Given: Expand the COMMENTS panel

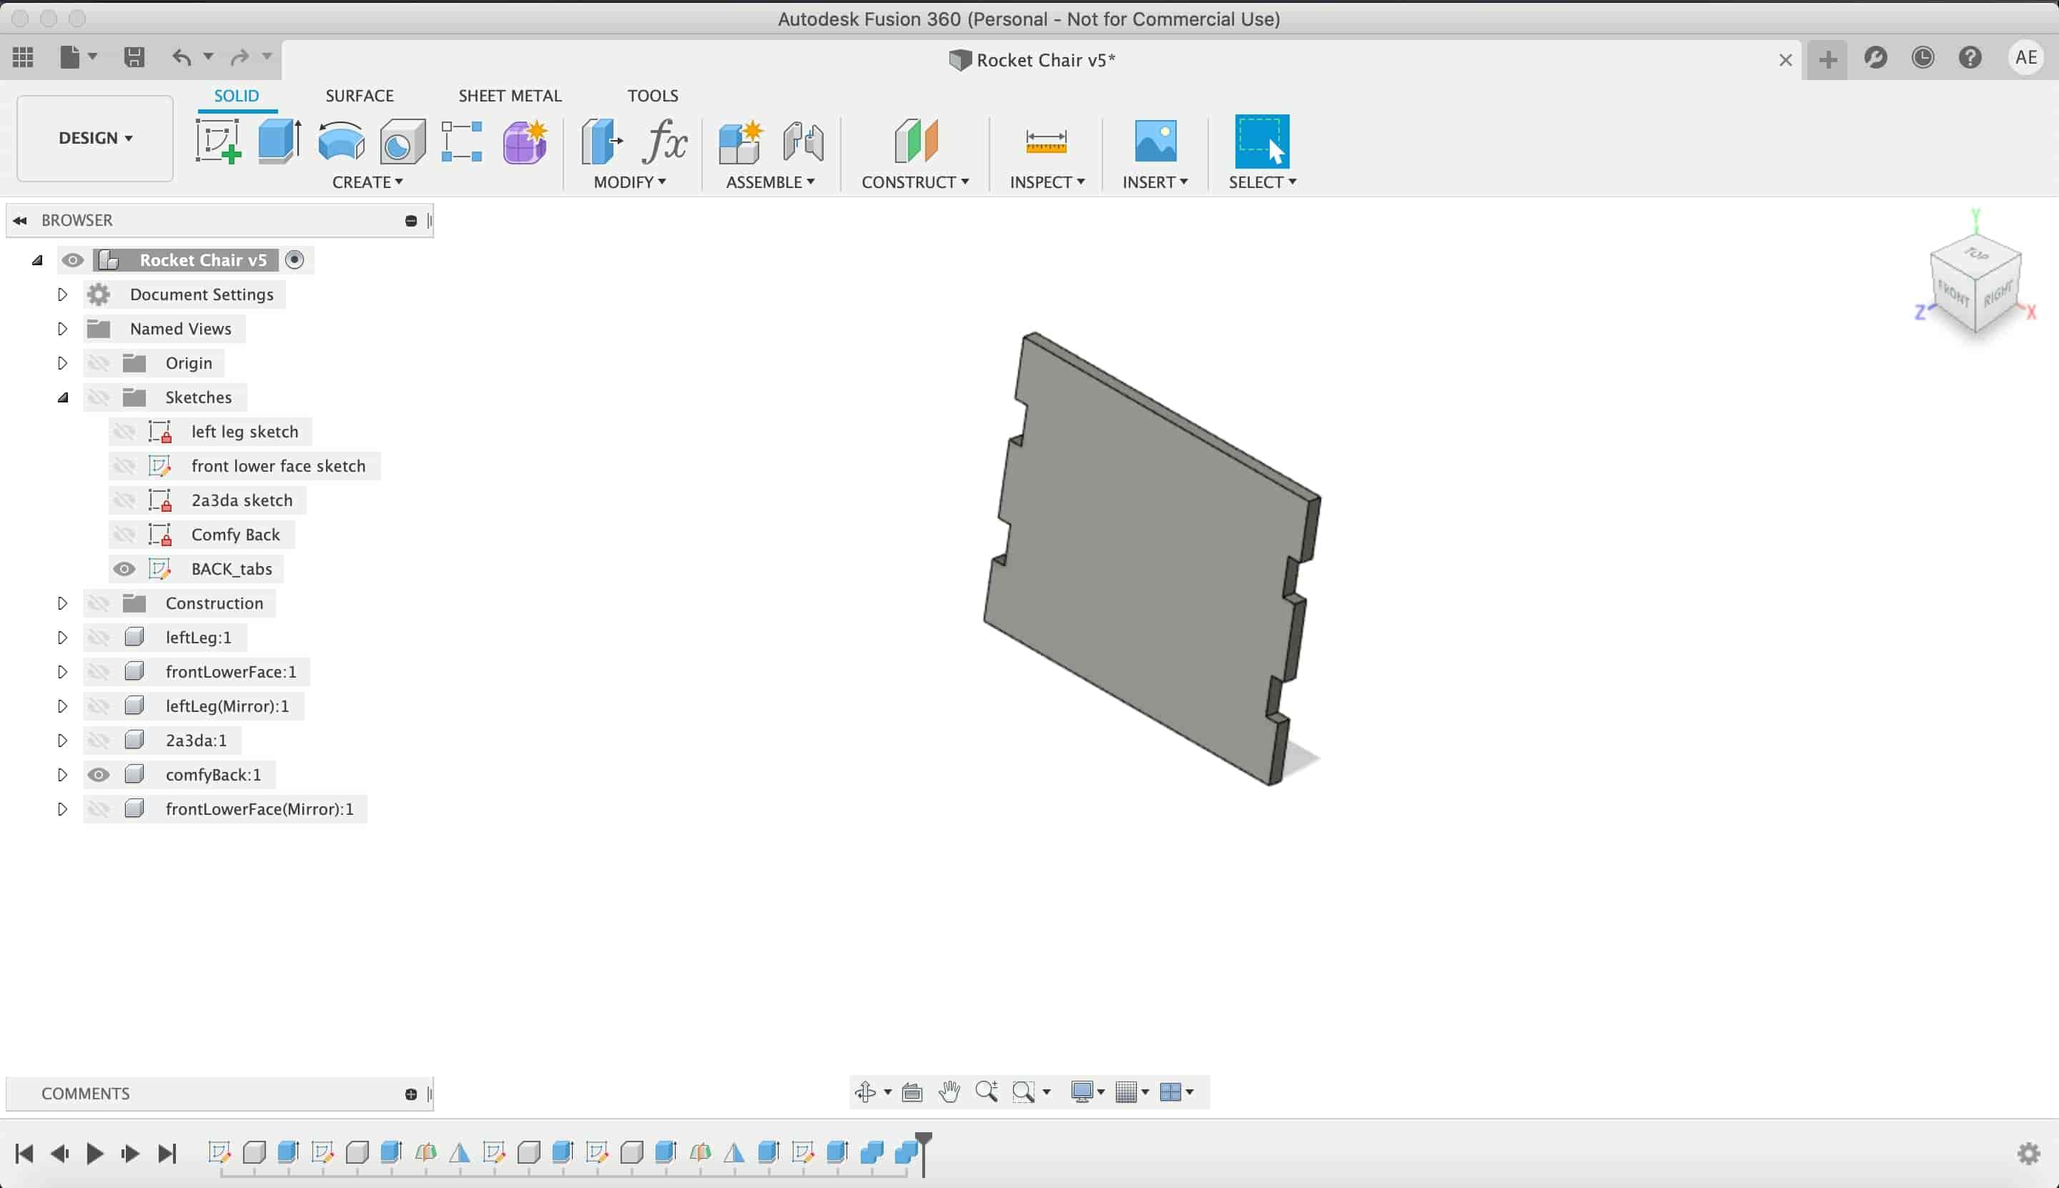Looking at the screenshot, I should pos(411,1094).
